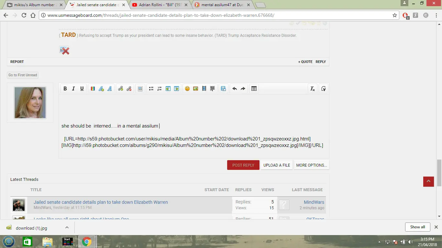
Task: Open the user avatar beside the editor
Action: tap(30, 102)
